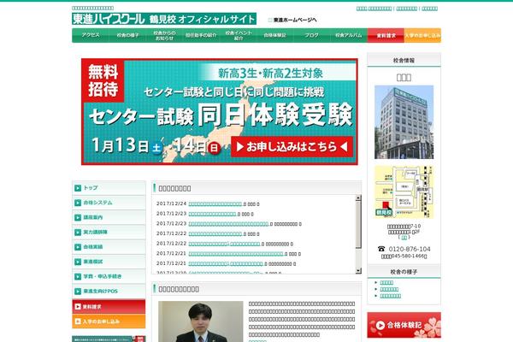Click the 合格体験記 cherry blossom banner
513x342 pixels.
click(404, 325)
